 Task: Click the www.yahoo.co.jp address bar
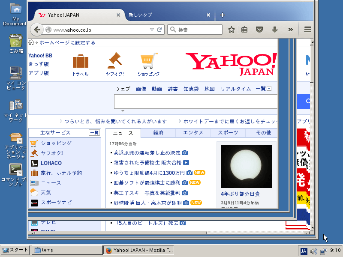click(96, 30)
